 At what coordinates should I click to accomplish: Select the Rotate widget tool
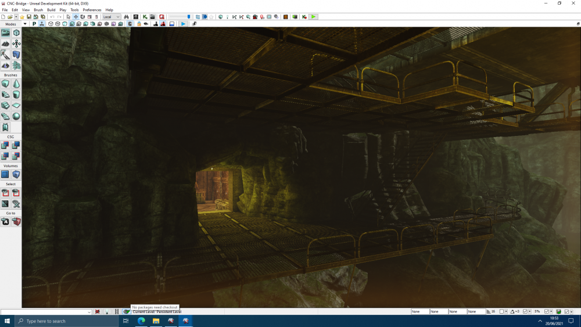[x=83, y=17]
